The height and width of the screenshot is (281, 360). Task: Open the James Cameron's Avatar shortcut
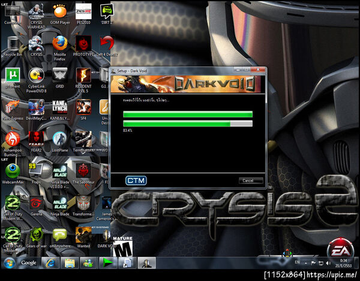[107, 209]
